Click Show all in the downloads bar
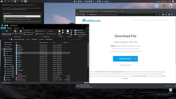Viewport: 176px width, 99px height. 169,86
